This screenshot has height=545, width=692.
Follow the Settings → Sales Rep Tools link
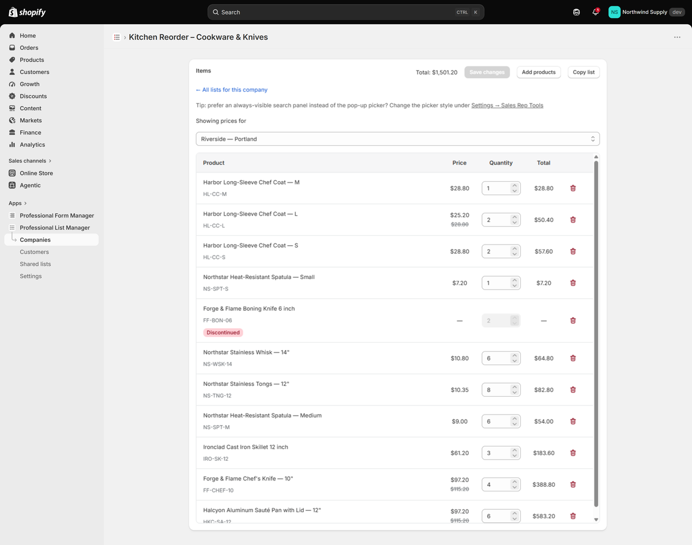click(x=507, y=106)
